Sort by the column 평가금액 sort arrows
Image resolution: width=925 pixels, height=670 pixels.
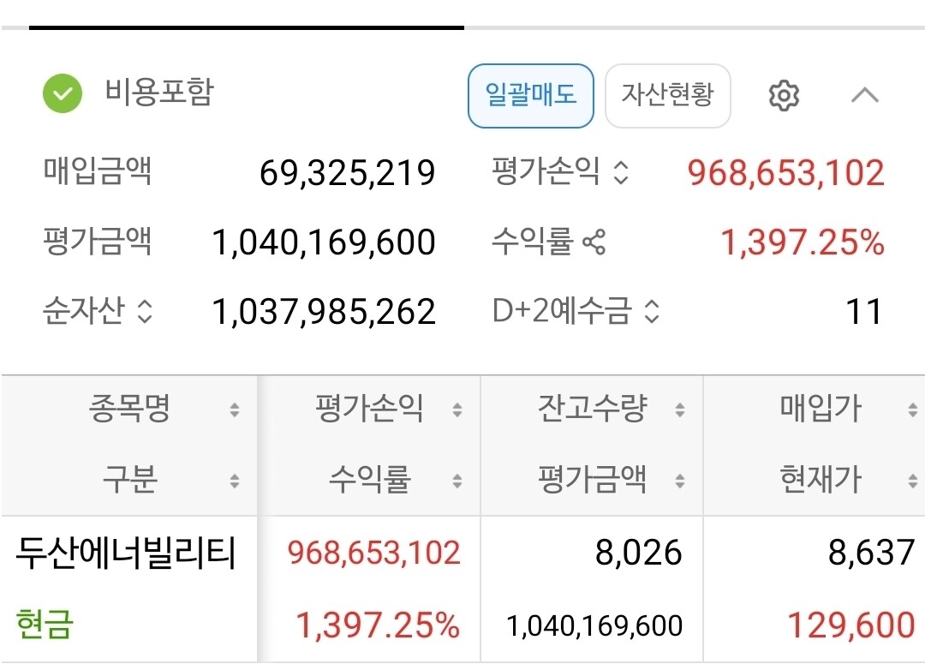[x=680, y=481]
